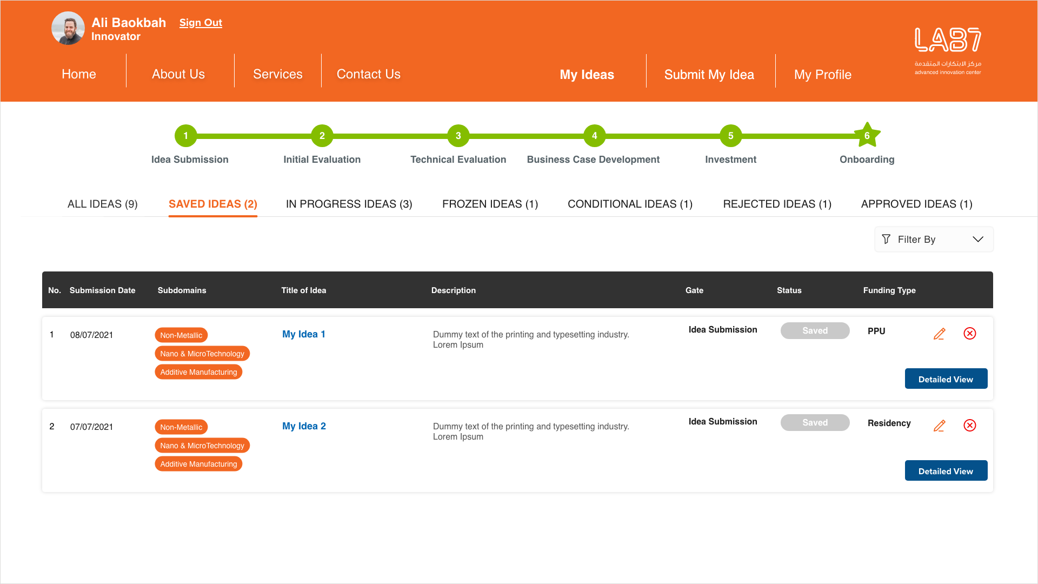Click the user profile avatar photo

(68, 28)
